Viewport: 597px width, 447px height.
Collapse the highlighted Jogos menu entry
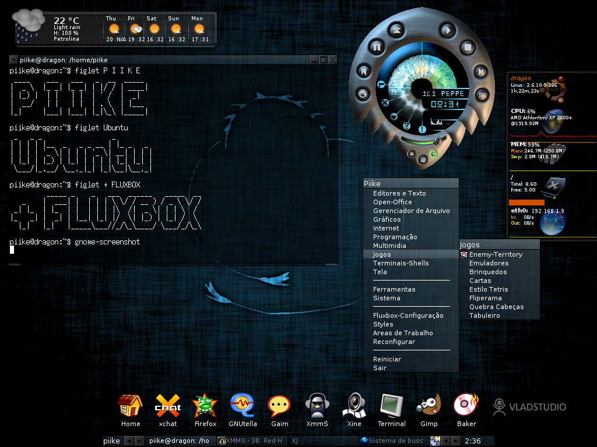(411, 254)
